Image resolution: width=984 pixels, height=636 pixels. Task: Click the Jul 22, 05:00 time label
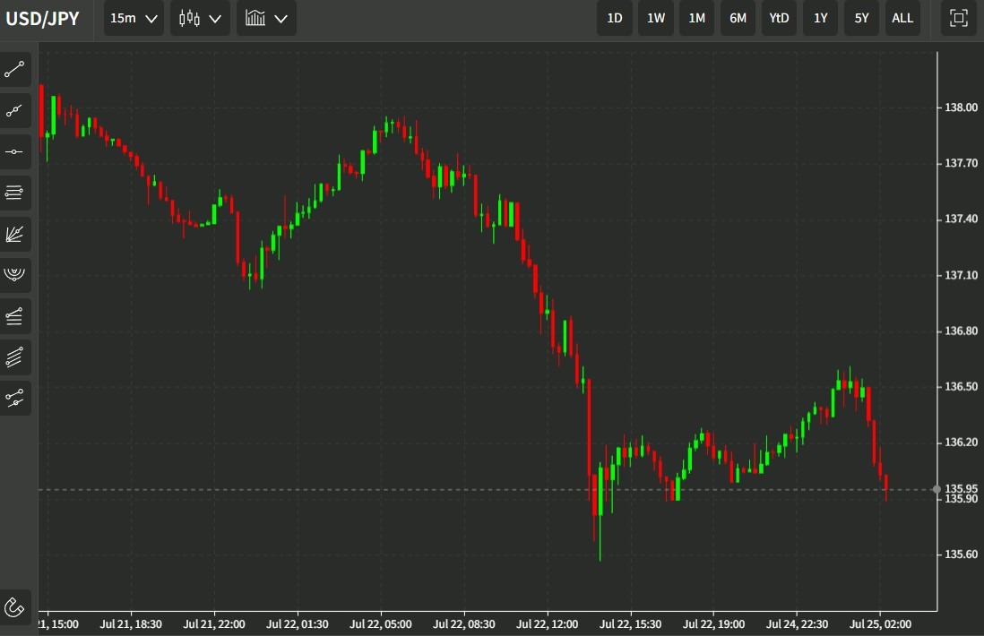[x=380, y=624]
